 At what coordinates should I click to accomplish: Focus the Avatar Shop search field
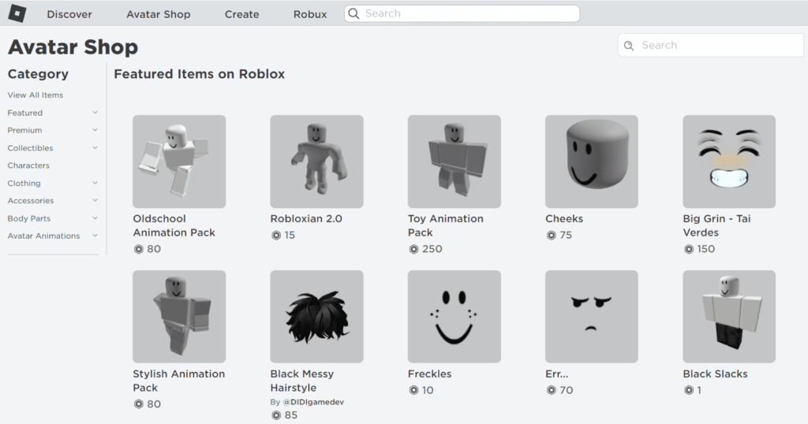pyautogui.click(x=711, y=45)
